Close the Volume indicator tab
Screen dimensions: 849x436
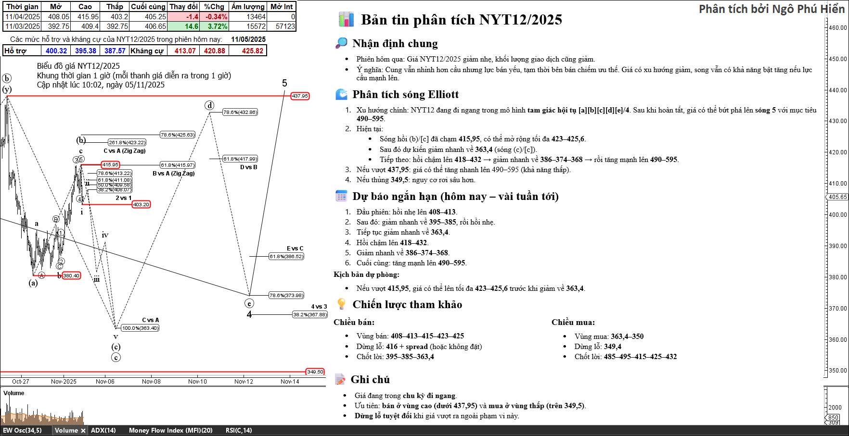click(x=83, y=431)
